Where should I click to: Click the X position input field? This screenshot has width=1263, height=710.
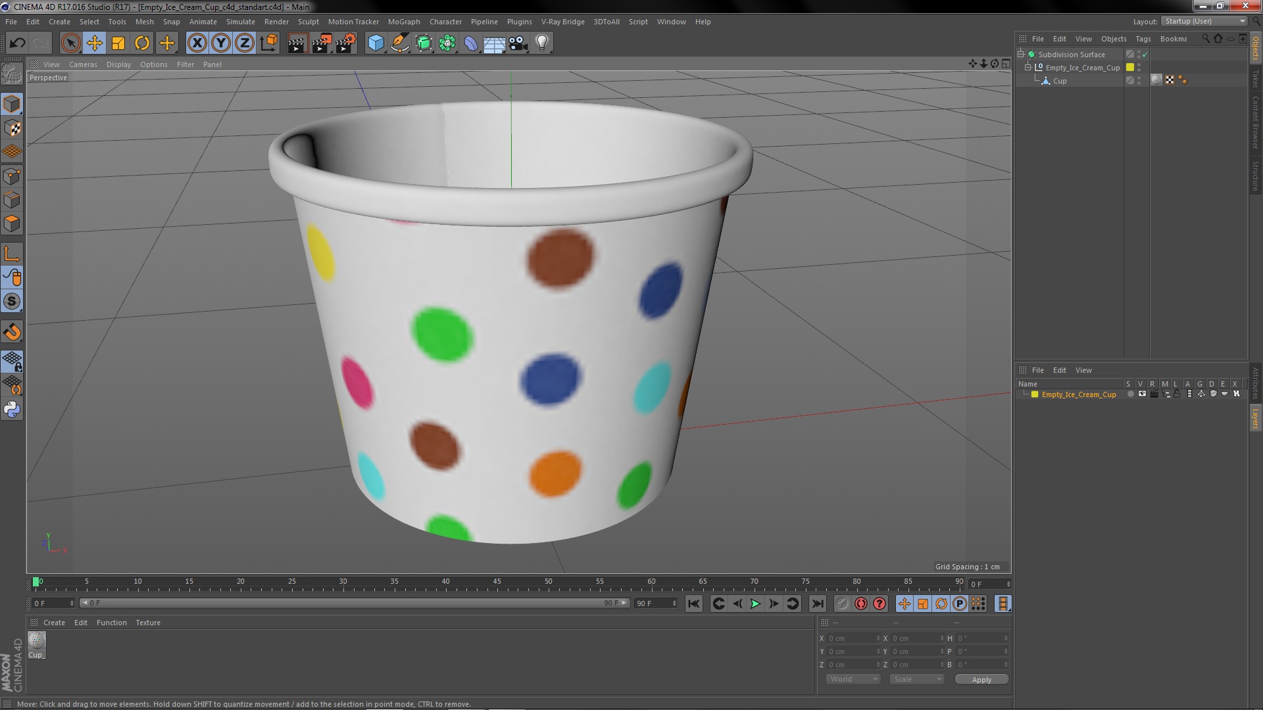(x=853, y=638)
